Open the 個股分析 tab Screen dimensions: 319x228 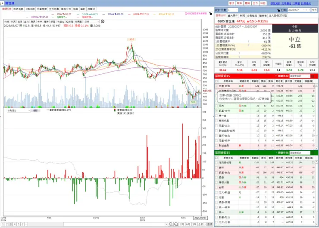click(x=66, y=9)
